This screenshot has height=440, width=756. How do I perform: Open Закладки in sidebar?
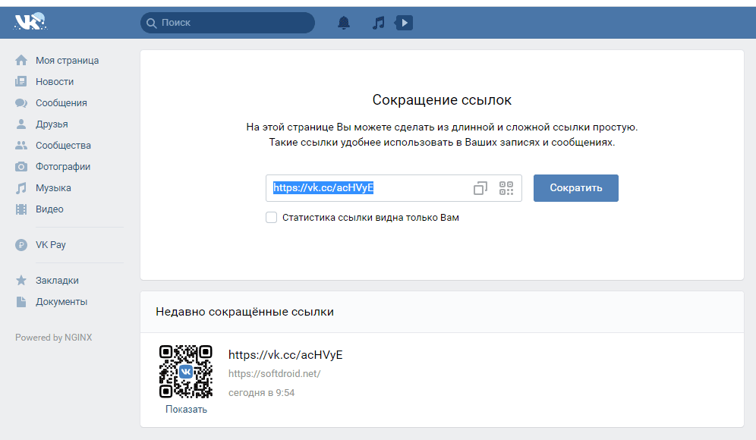click(57, 280)
